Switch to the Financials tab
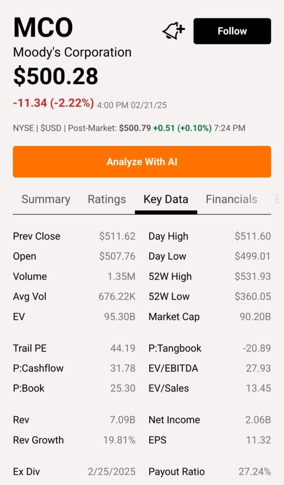 [231, 199]
